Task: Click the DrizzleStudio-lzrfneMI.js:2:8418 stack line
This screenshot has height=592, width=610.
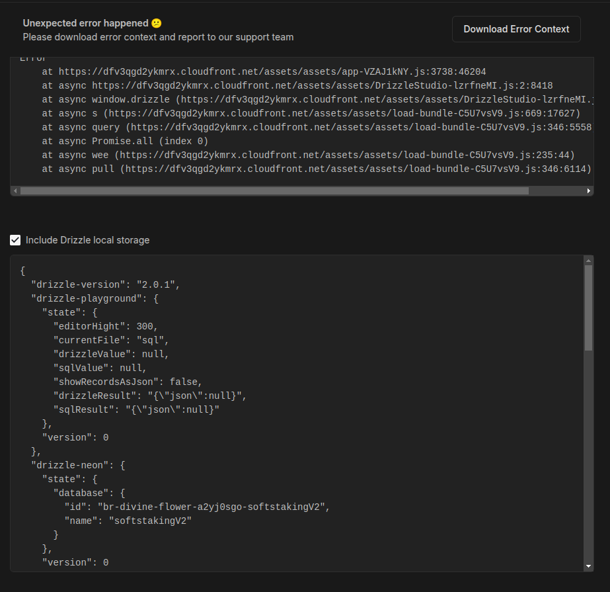Action: point(297,86)
